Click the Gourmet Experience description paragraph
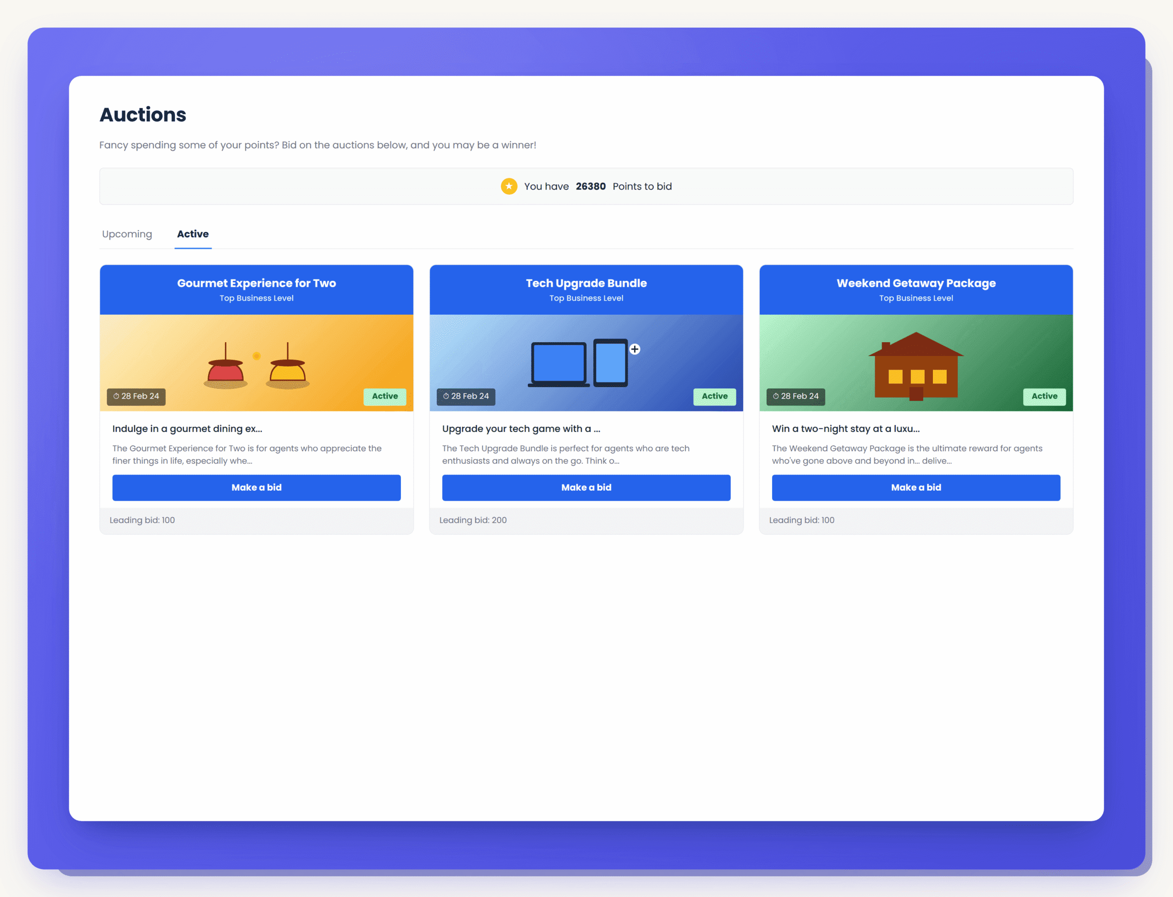The width and height of the screenshot is (1173, 897). click(x=247, y=454)
